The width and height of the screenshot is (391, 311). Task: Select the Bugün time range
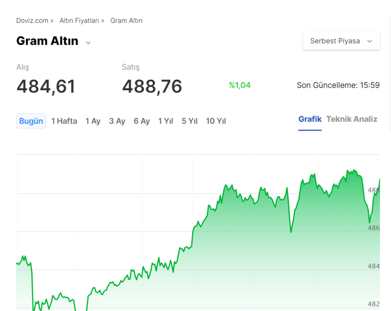(31, 121)
